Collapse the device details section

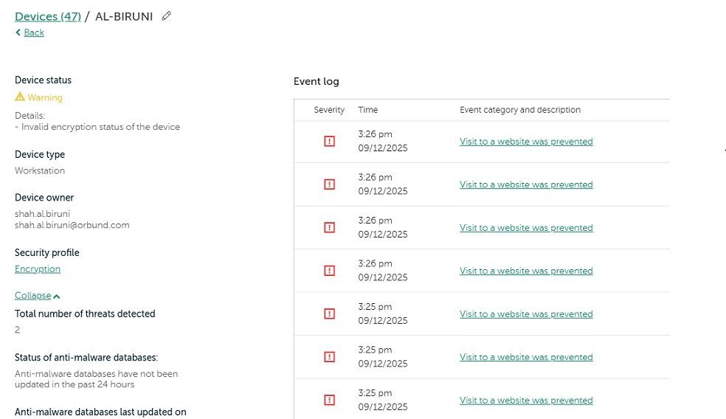point(33,296)
